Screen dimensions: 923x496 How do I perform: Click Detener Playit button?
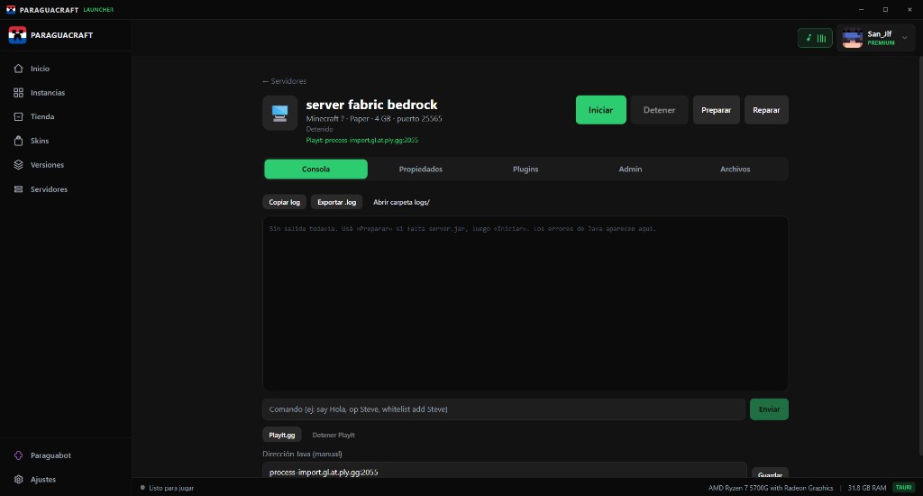coord(334,435)
